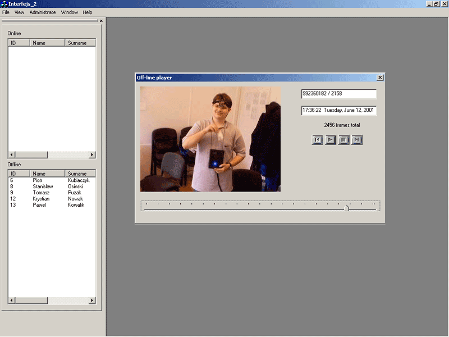Image resolution: width=449 pixels, height=337 pixels.
Task: Select offline user Pawel
Action: (39, 205)
